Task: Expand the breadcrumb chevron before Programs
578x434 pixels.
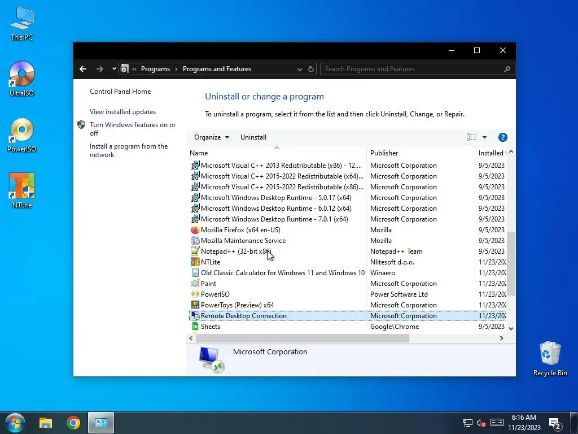Action: pos(134,69)
